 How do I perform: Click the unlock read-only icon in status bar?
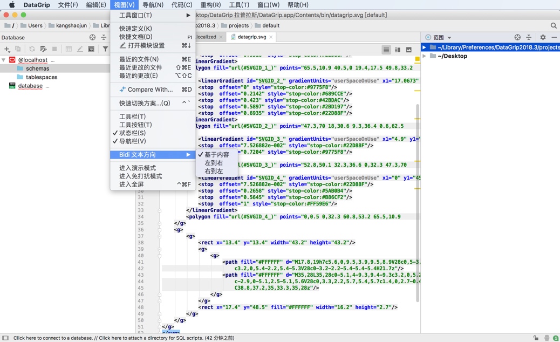click(x=536, y=338)
